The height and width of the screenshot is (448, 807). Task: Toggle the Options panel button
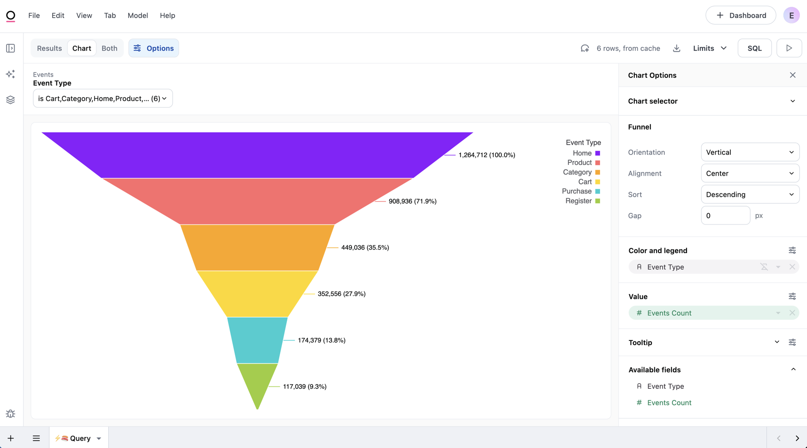(x=154, y=48)
